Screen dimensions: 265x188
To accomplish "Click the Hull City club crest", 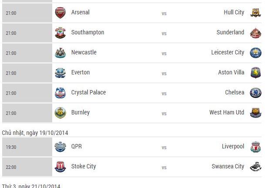I will [255, 13].
